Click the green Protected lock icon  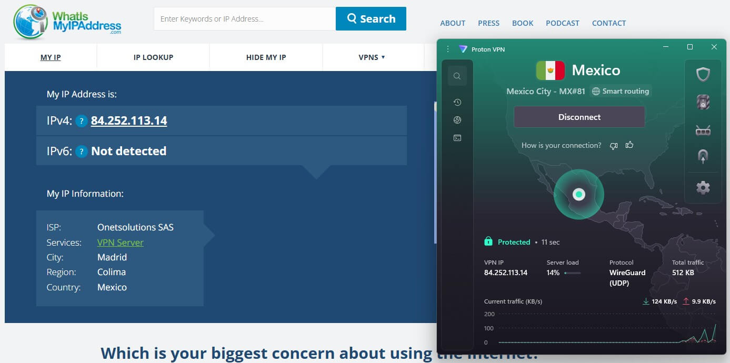click(x=488, y=241)
